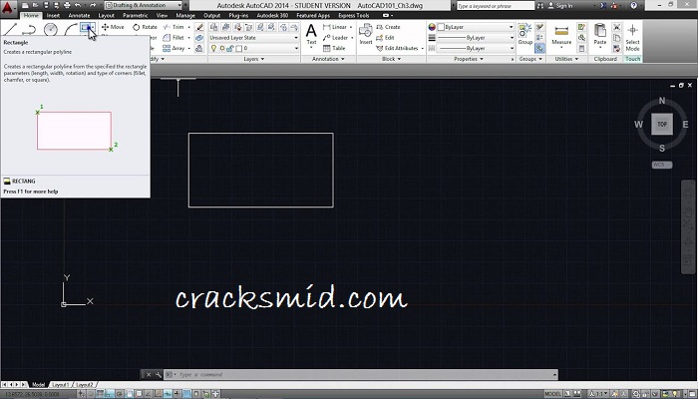698x399 pixels.
Task: Click the Cut icon in Clipboard
Action: (x=616, y=27)
